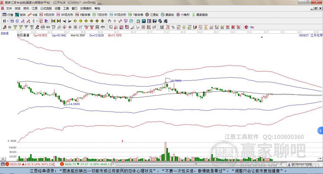Click the 300927 江天化学 stock label
Screen dimensions: 323x174
[x=310, y=35]
